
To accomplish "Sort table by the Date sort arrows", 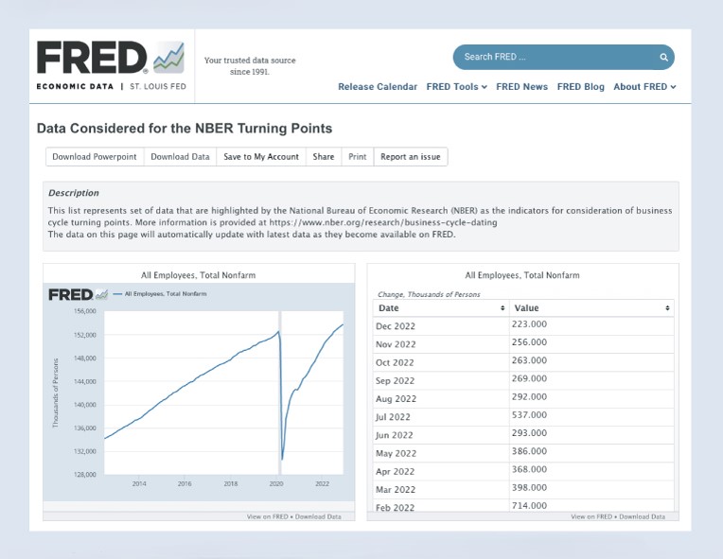I will 503,307.
